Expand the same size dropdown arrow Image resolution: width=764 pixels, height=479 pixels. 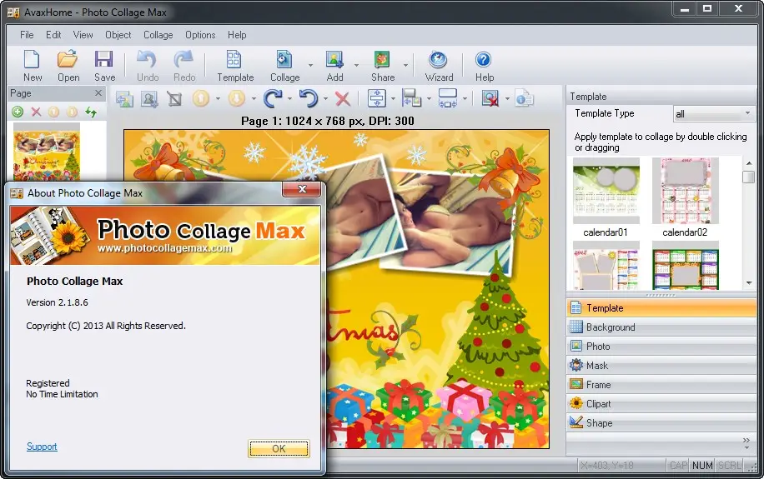pos(465,99)
